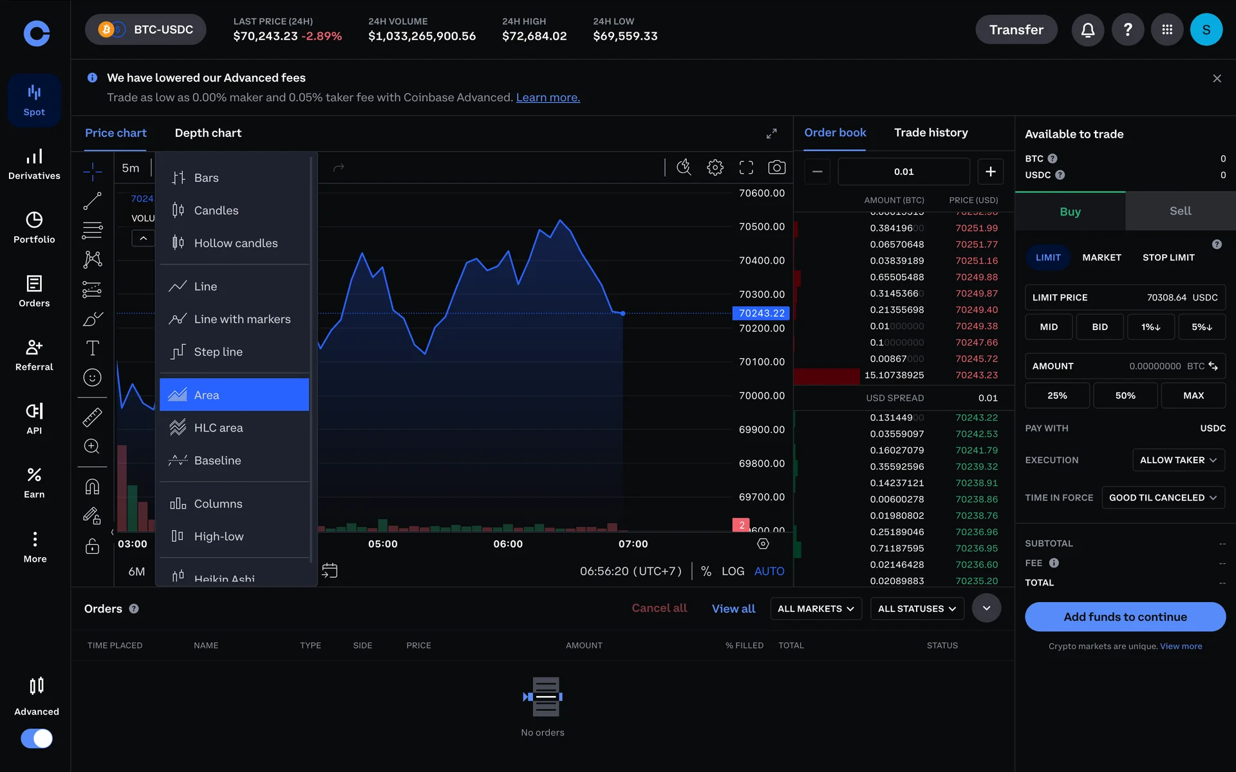
Task: Click the ruler measure tool
Action: pos(92,418)
